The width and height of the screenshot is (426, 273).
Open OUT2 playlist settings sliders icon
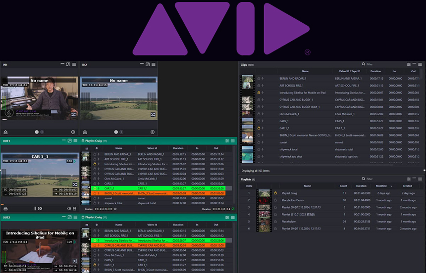click(x=227, y=218)
